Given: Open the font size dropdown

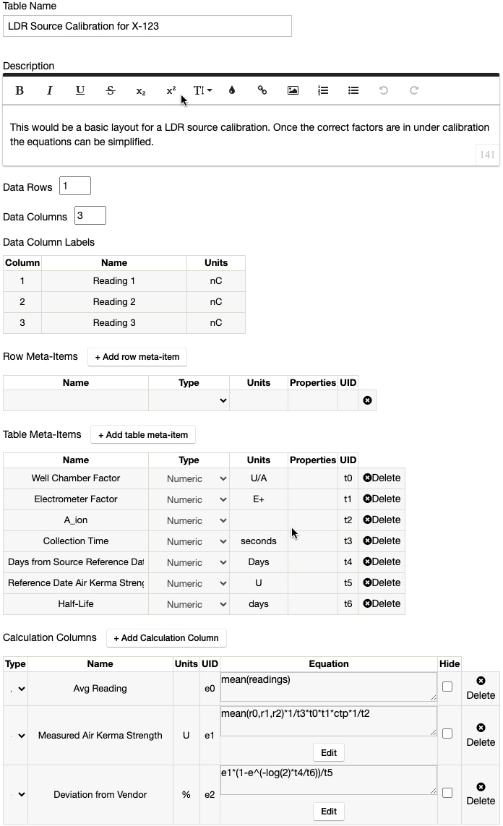Looking at the screenshot, I should pyautogui.click(x=202, y=90).
